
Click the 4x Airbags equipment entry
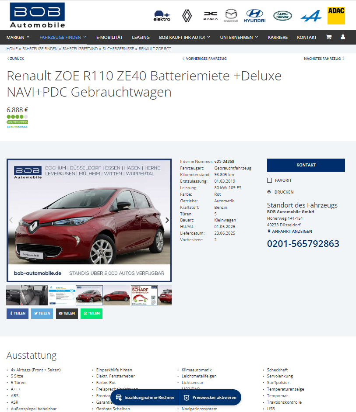[x=35, y=370]
